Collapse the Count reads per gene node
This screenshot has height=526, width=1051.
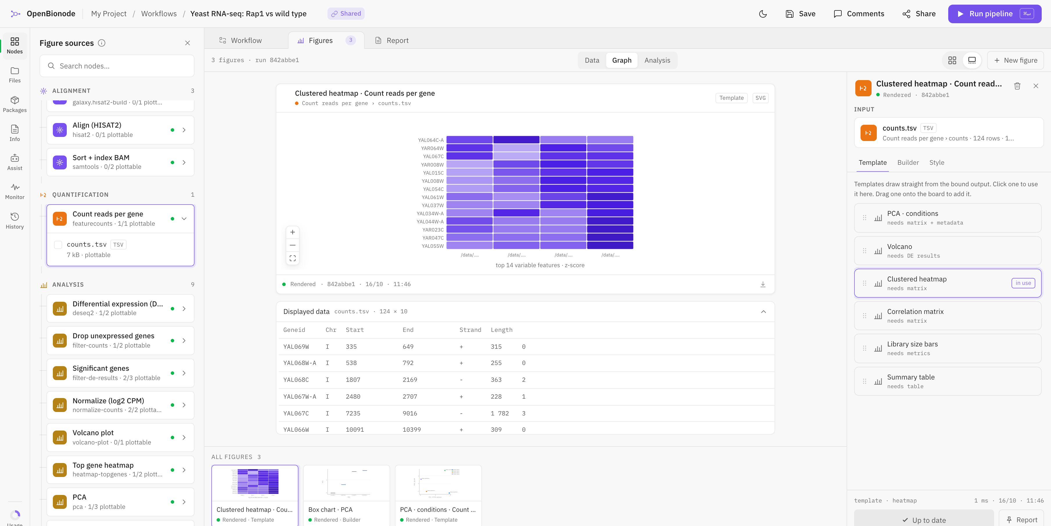pyautogui.click(x=184, y=218)
